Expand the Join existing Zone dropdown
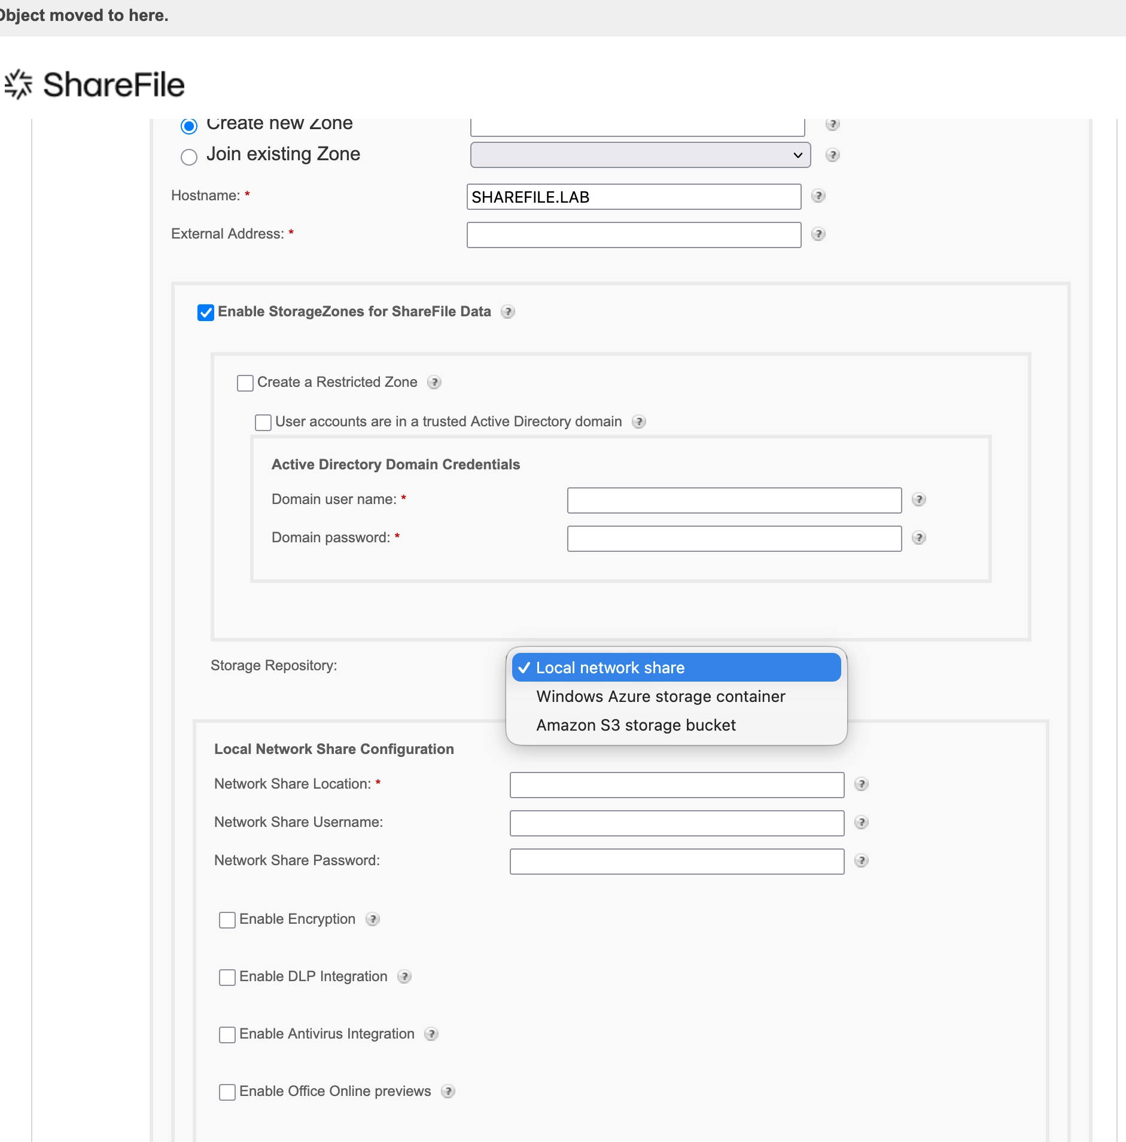This screenshot has width=1126, height=1142. [641, 155]
